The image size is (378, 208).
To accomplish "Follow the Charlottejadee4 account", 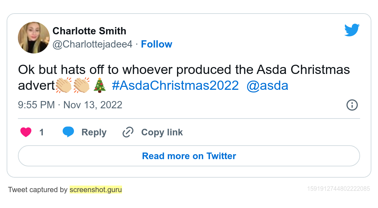I will point(157,44).
